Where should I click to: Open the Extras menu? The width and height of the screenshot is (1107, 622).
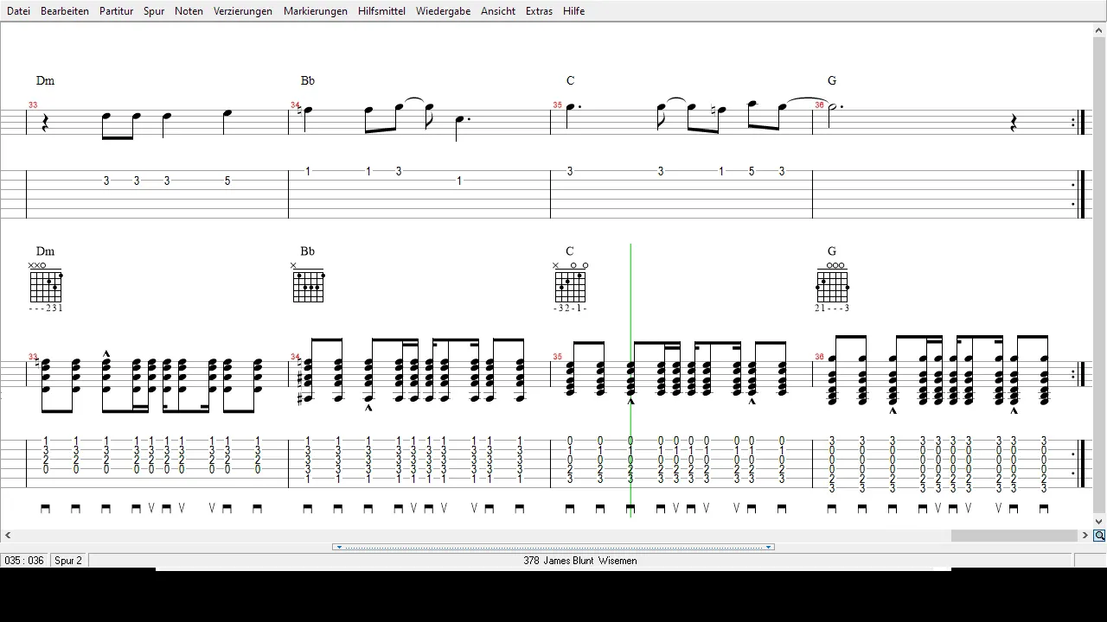coord(539,11)
